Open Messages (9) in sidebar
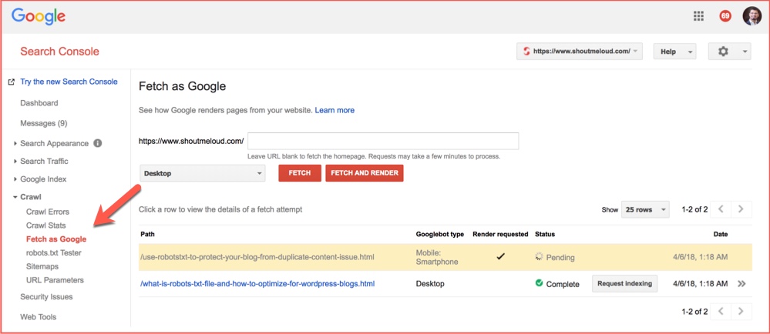Viewport: 770px width, 334px height. [44, 123]
